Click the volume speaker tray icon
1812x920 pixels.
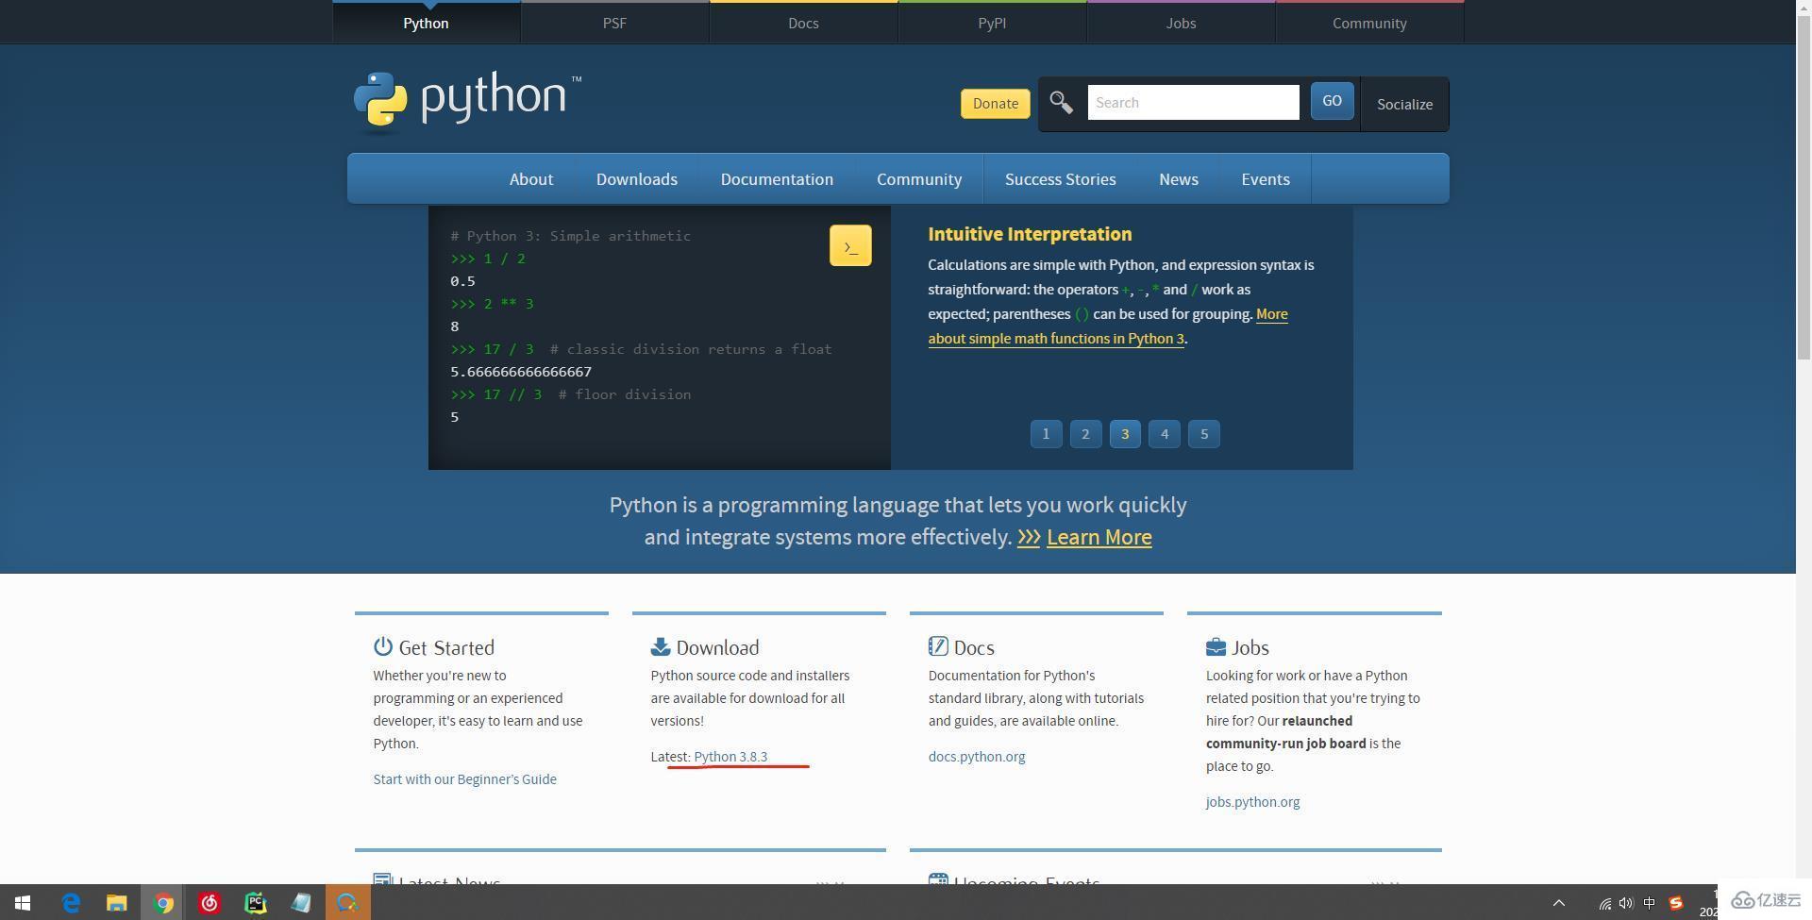point(1626,903)
